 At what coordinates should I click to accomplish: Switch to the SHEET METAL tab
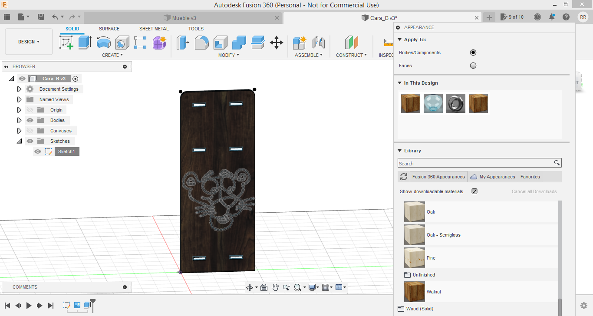[x=154, y=29]
